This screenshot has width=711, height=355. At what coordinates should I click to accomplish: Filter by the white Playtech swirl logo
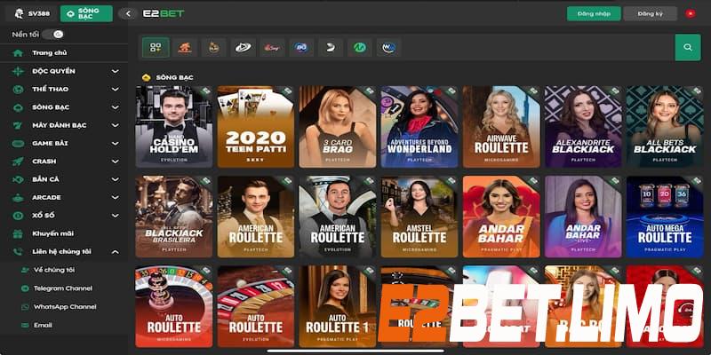click(243, 47)
